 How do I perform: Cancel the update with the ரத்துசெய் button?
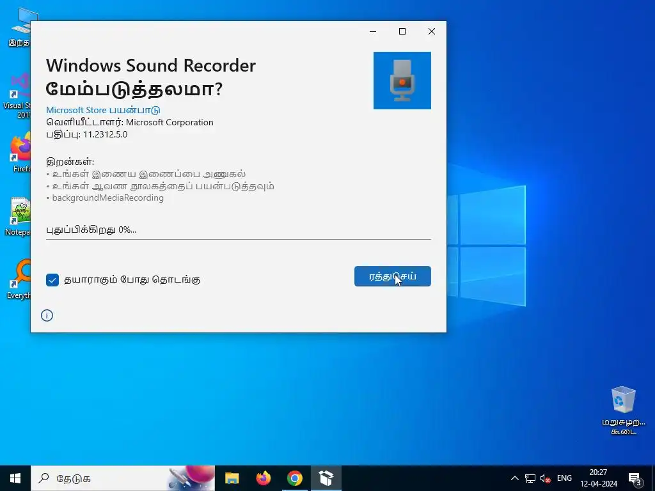pos(392,276)
